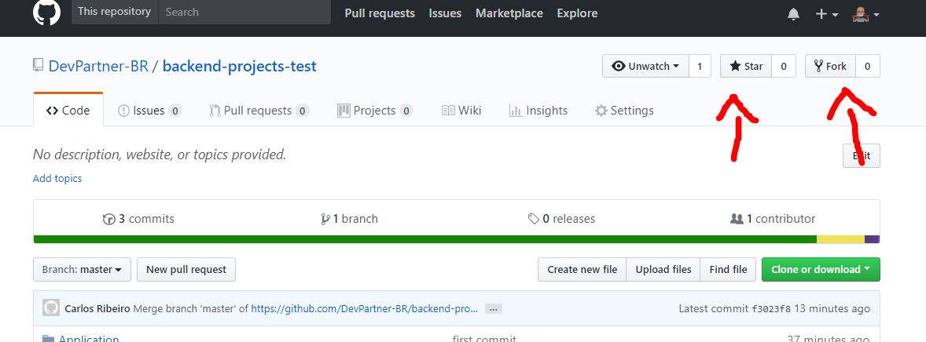This screenshot has height=342, width=926.
Task: Select the Code tab
Action: coord(68,111)
